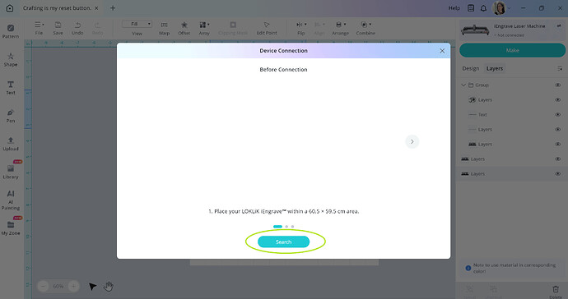The height and width of the screenshot is (299, 568).
Task: Select the second pagination dot in dialog
Action: [286, 227]
